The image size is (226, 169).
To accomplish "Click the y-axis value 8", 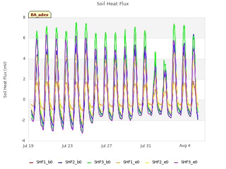I will click(x=24, y=17).
